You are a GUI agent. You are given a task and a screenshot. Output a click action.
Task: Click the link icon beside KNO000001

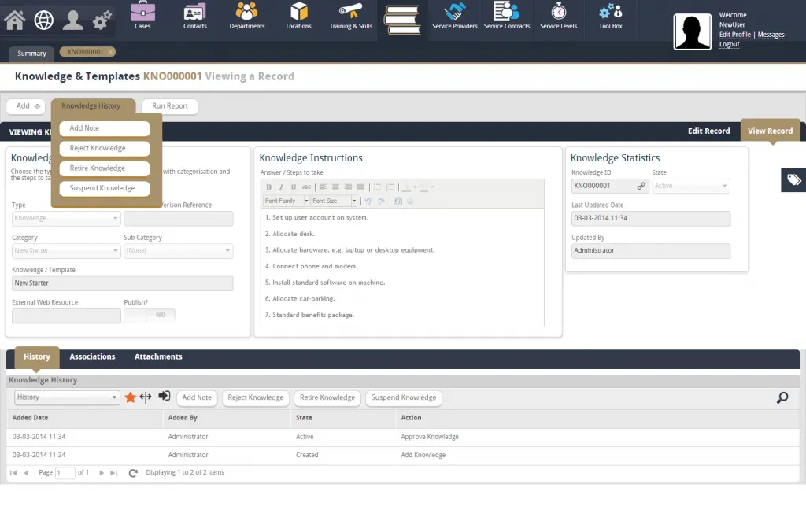tap(641, 186)
